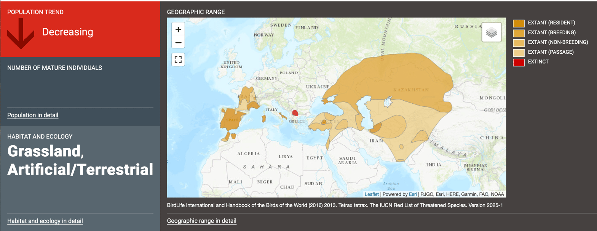Zoom in on the range map

pyautogui.click(x=178, y=29)
